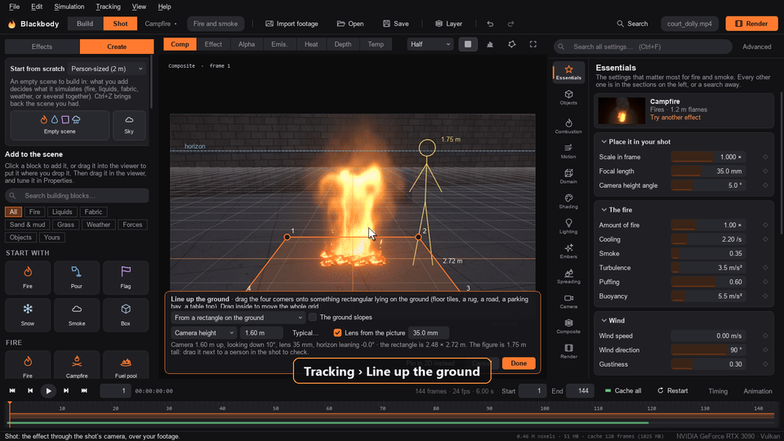
Task: Click Import footage
Action: pos(292,24)
